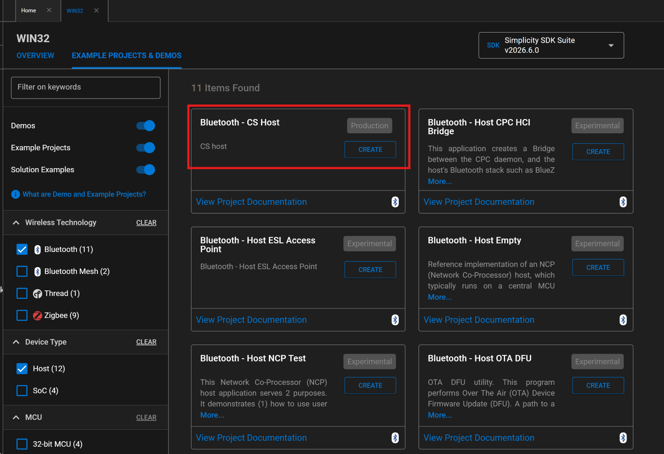Select EXAMPLE PROJECTS & DEMOS tab
This screenshot has width=664, height=454.
coord(126,55)
